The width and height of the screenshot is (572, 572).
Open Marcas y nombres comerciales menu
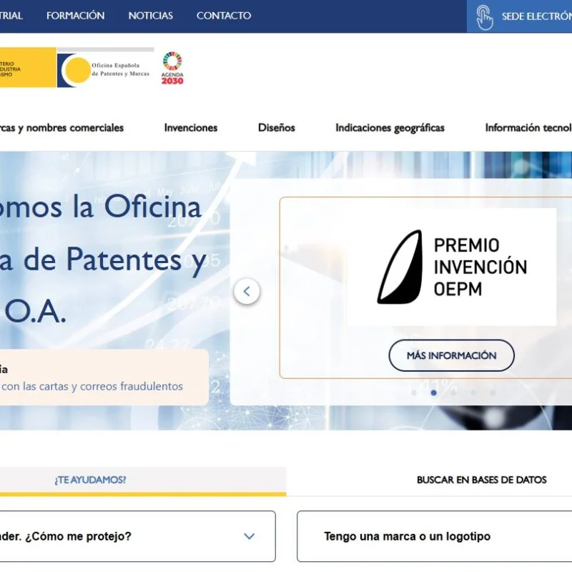pos(61,128)
